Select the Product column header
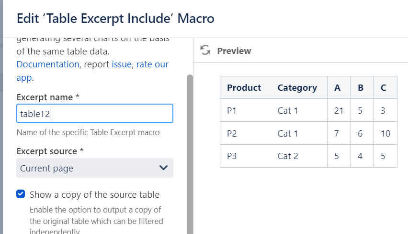The height and width of the screenshot is (234, 408). pos(244,87)
